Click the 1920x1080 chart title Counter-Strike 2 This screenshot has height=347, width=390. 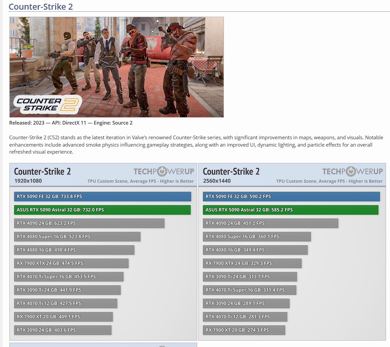point(42,172)
